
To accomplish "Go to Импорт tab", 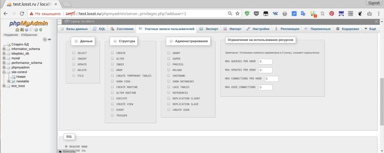I will point(232,29).
